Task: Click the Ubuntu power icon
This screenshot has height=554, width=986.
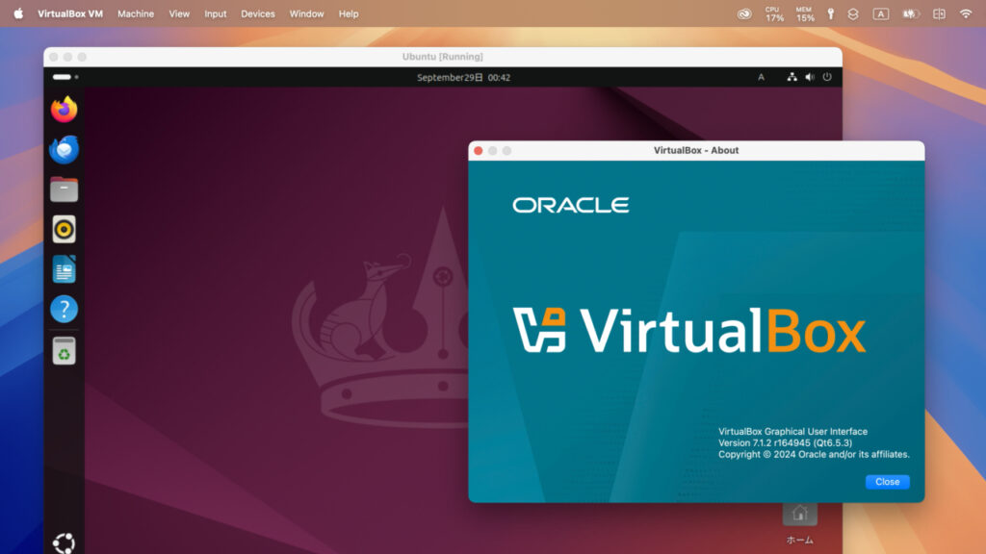Action: pos(827,77)
